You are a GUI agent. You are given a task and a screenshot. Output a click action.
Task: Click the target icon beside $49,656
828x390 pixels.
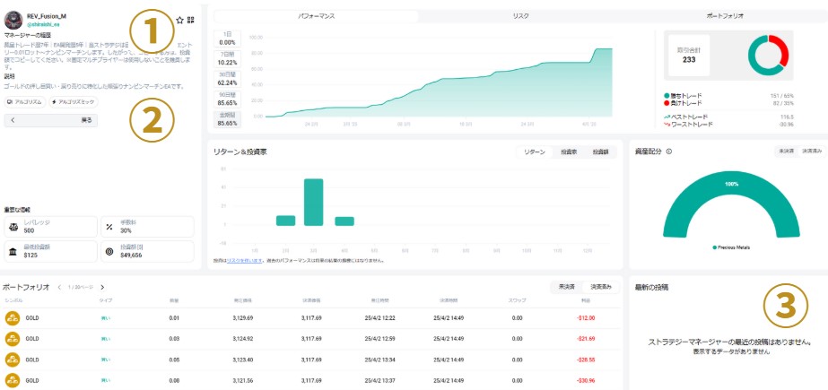109,251
